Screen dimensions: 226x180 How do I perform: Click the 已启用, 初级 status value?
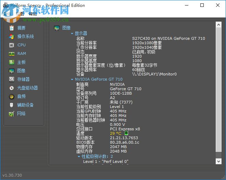144,52
